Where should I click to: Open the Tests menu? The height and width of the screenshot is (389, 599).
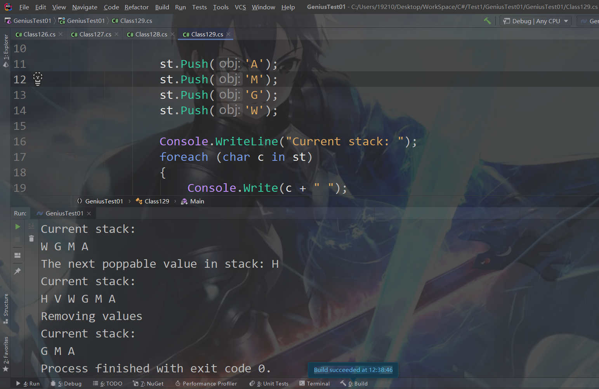point(200,7)
